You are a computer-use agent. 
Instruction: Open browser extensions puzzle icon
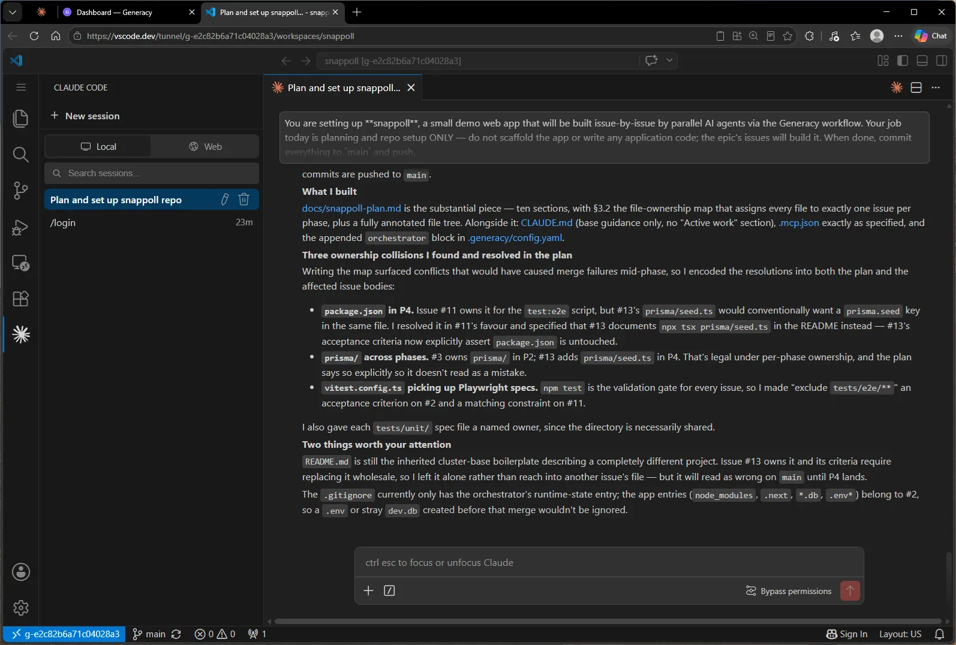coord(809,36)
